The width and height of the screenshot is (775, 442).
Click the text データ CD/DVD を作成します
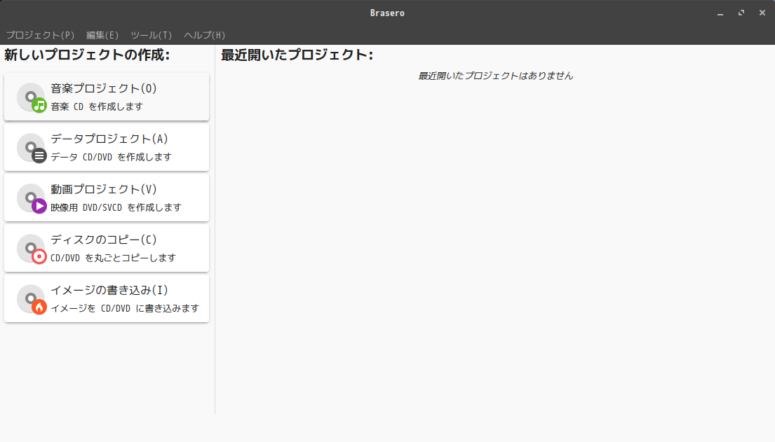[x=112, y=157]
